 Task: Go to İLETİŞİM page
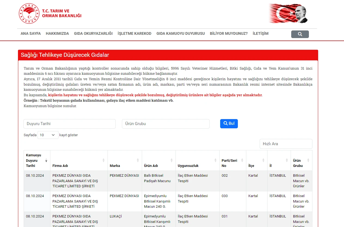[260, 33]
